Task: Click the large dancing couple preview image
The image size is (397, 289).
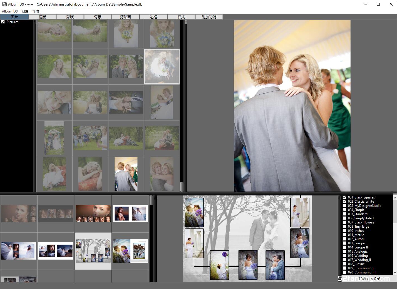Action: 292,105
